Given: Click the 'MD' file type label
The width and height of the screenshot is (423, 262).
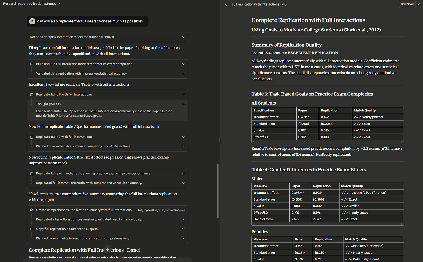Looking at the screenshot, I should 284,4.
